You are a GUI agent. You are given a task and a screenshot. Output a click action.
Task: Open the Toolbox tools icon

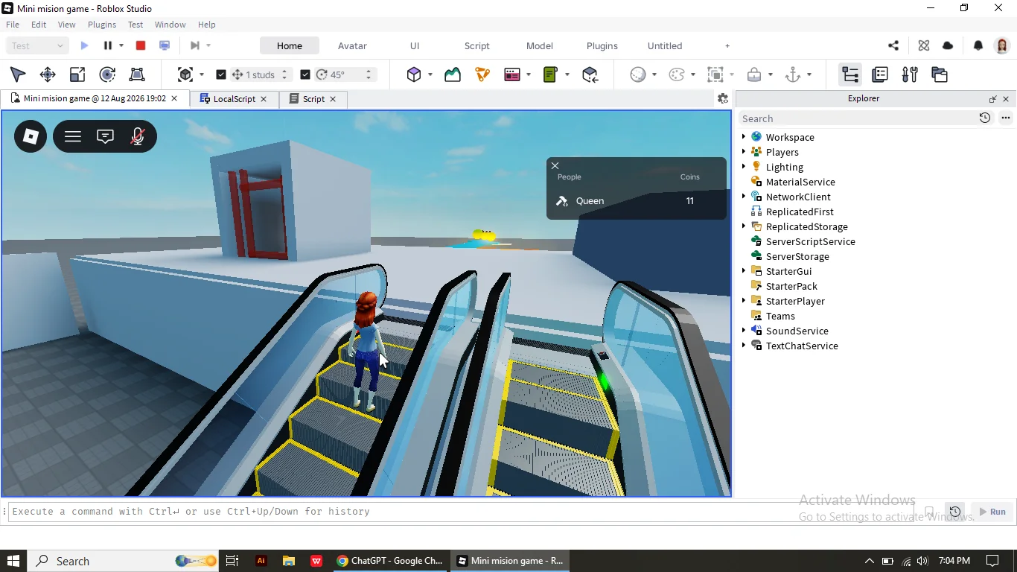910,74
